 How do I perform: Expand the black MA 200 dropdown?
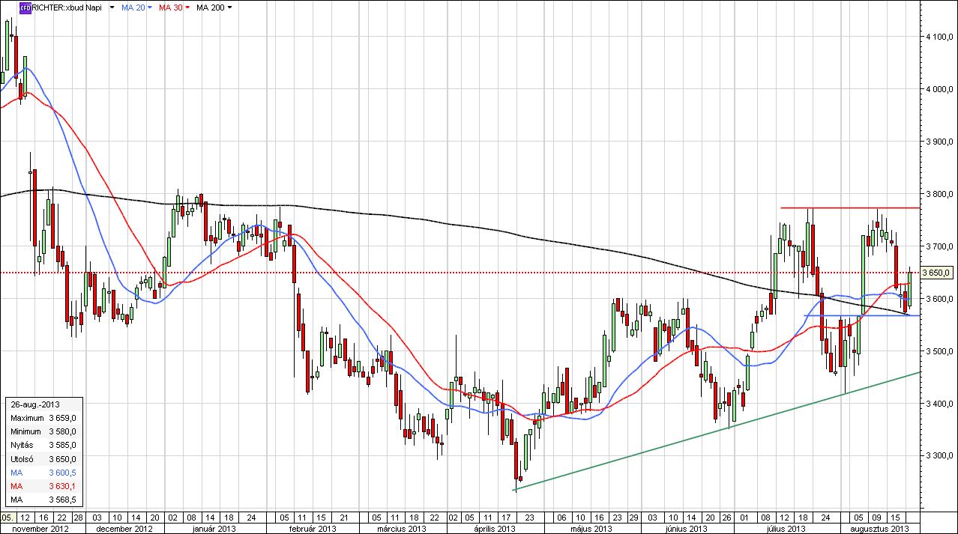[229, 7]
